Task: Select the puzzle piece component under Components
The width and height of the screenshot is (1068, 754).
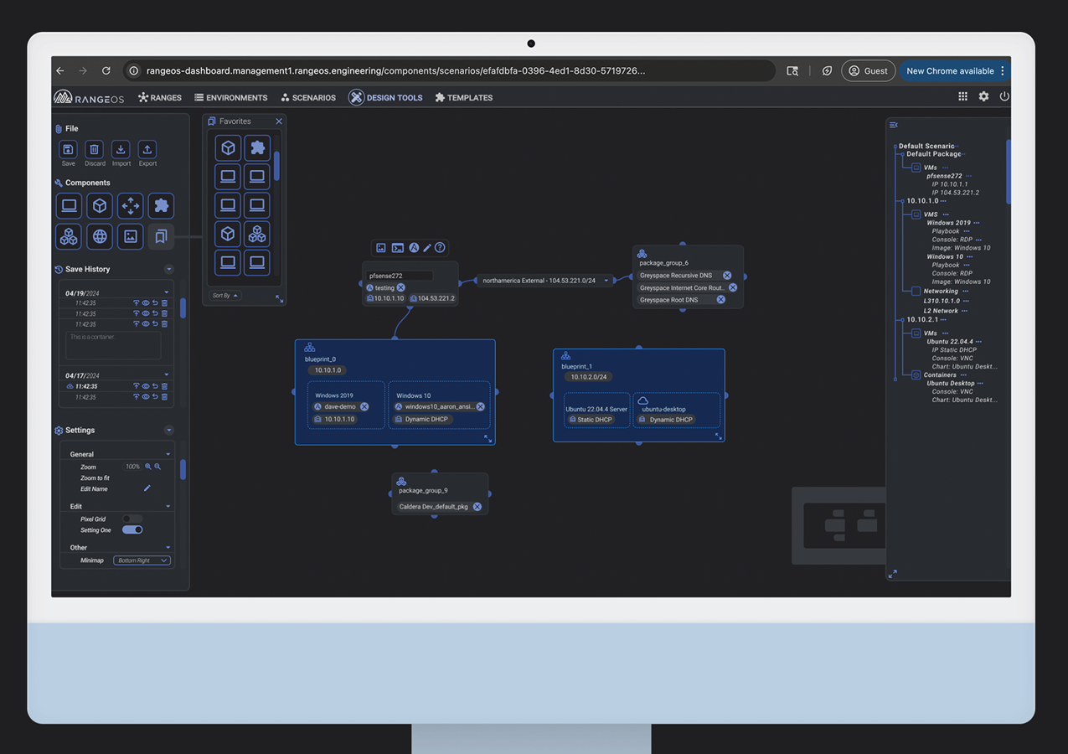Action: [x=161, y=205]
